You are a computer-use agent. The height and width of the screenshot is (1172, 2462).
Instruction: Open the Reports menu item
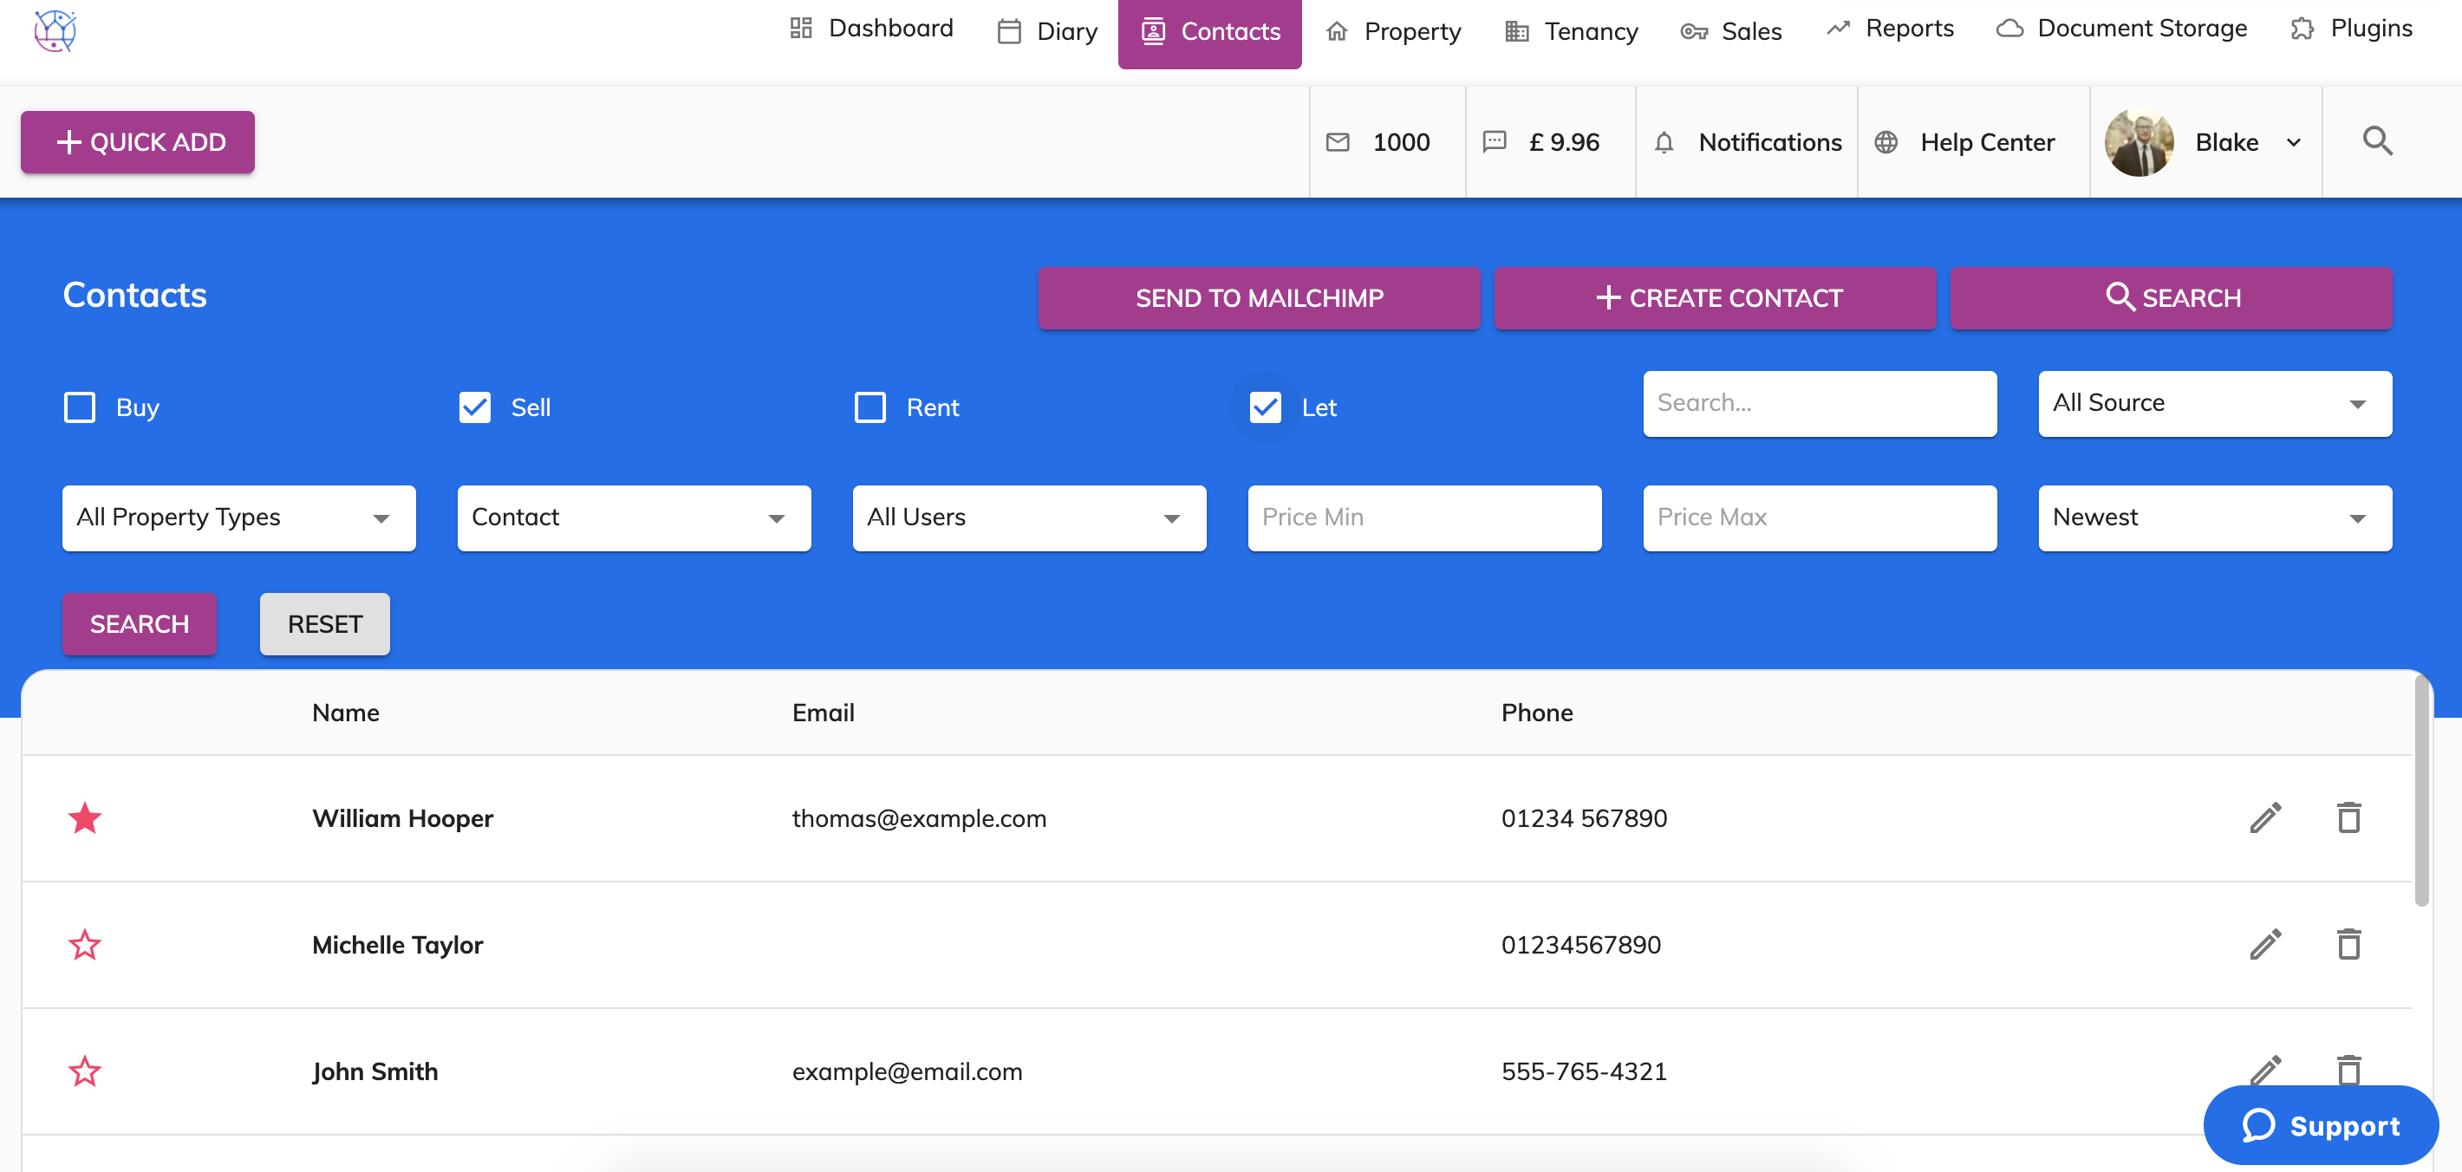(1891, 29)
